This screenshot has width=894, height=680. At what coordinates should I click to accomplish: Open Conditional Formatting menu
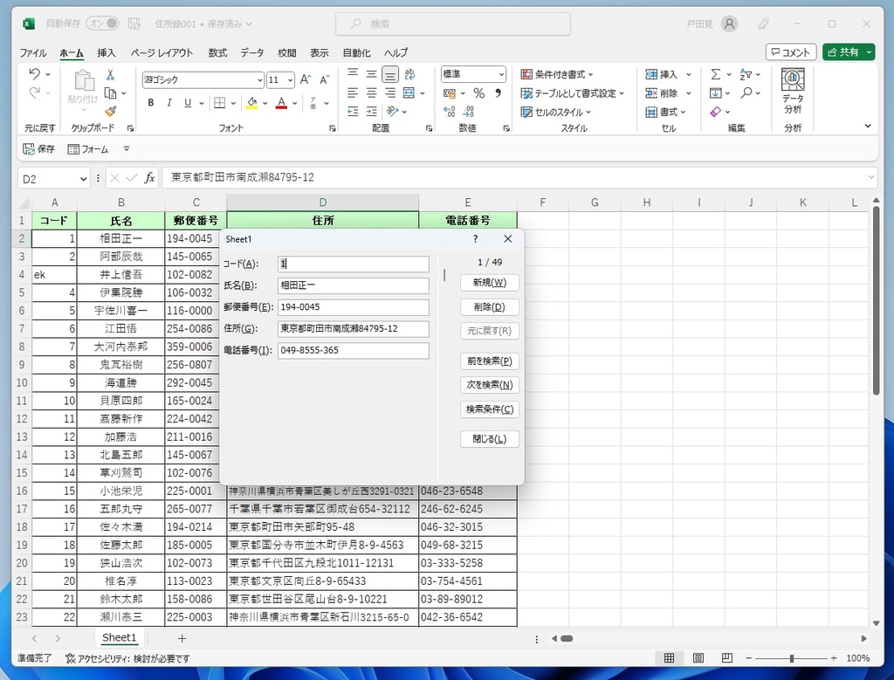coord(557,74)
